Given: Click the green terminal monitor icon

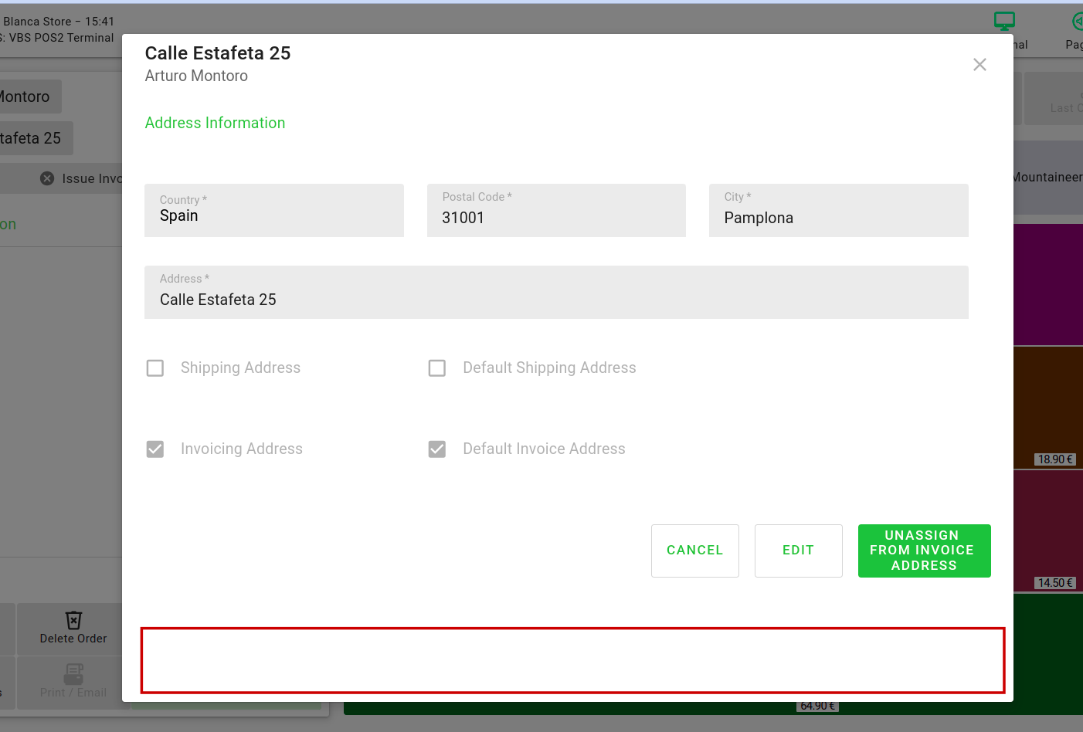Looking at the screenshot, I should [x=1004, y=22].
